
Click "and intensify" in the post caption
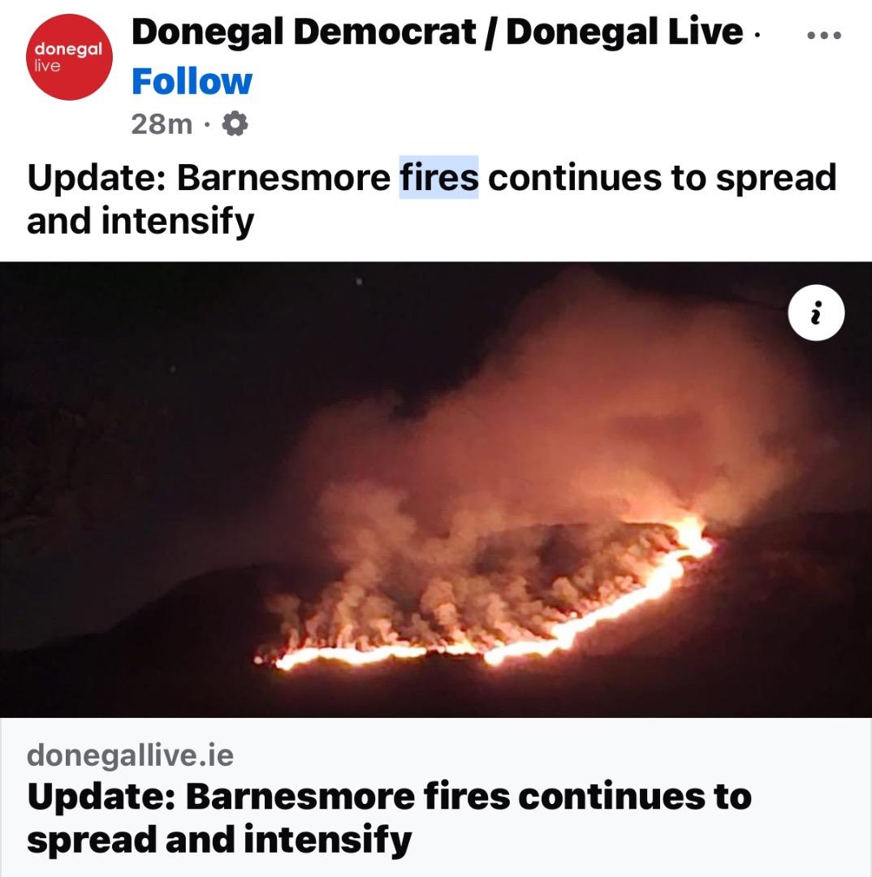(140, 222)
